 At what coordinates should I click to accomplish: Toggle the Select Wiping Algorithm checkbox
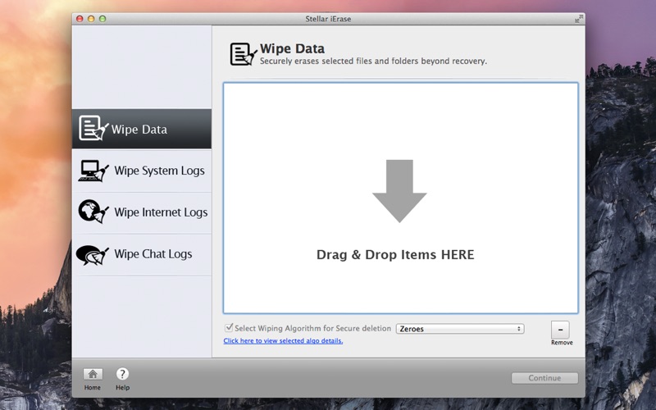(229, 327)
